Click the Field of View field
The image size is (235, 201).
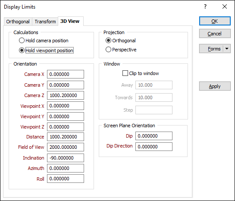pos(66,147)
